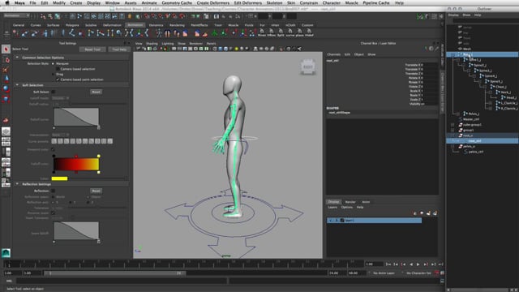The width and height of the screenshot is (519, 292).
Task: Toggle the Viewport color checkbox
Action: 54,149
